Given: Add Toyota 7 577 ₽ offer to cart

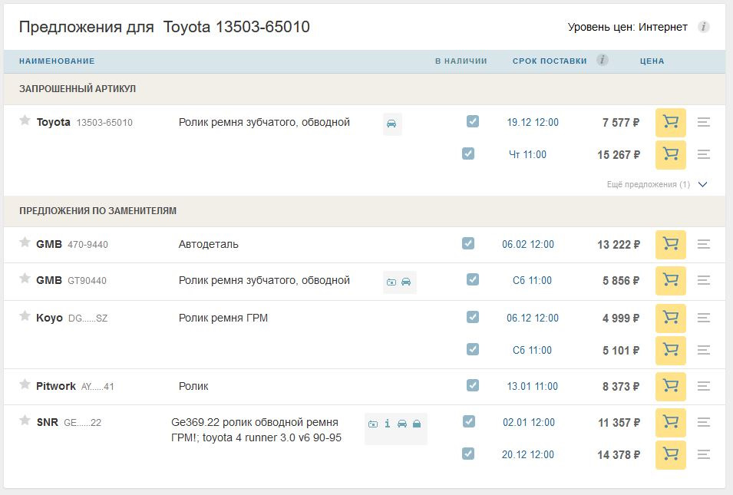Looking at the screenshot, I should click(x=670, y=123).
